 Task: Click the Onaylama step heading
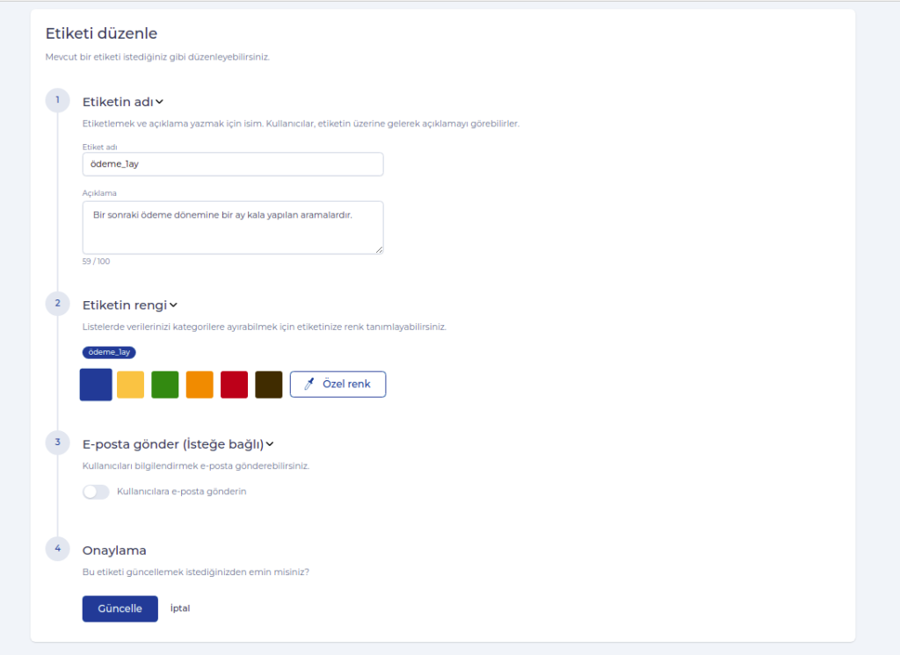[x=114, y=551]
